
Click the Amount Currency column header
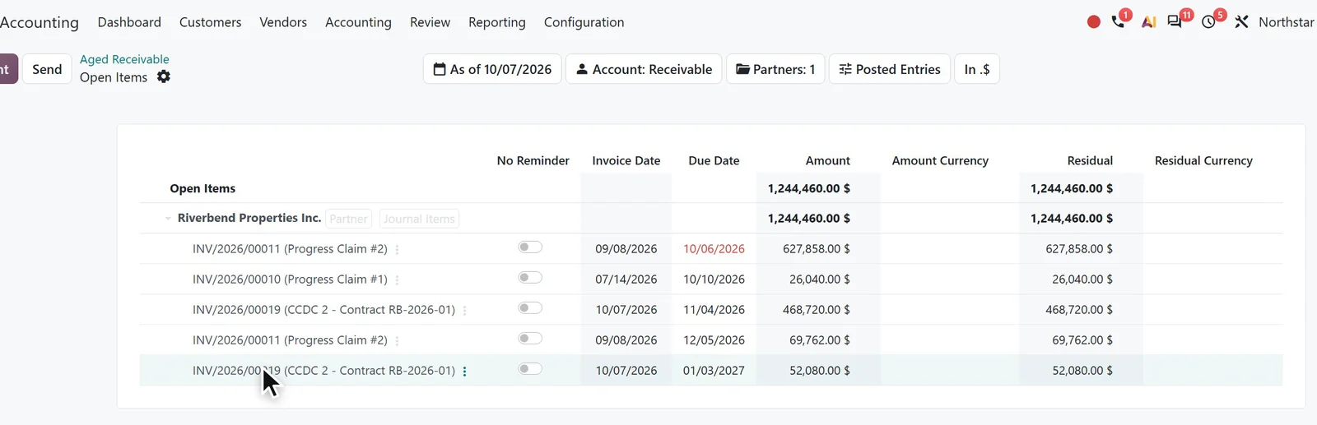click(940, 160)
